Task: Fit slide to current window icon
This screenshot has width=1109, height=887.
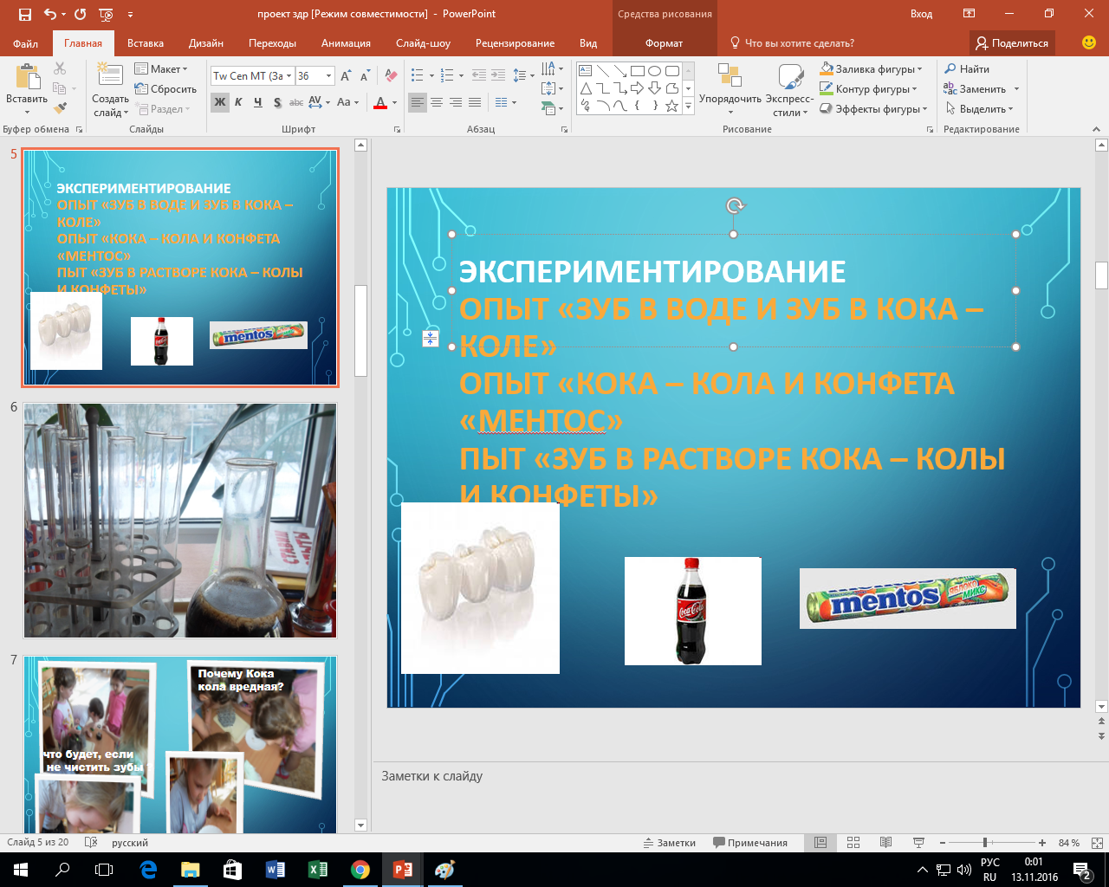Action: (x=1097, y=843)
